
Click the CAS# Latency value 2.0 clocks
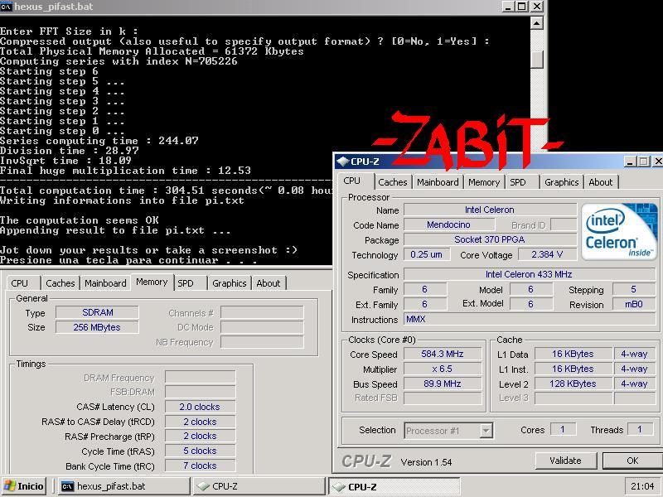[x=200, y=407]
